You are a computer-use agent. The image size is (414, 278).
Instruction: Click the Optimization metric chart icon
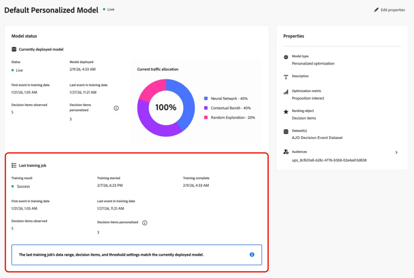tap(286, 92)
